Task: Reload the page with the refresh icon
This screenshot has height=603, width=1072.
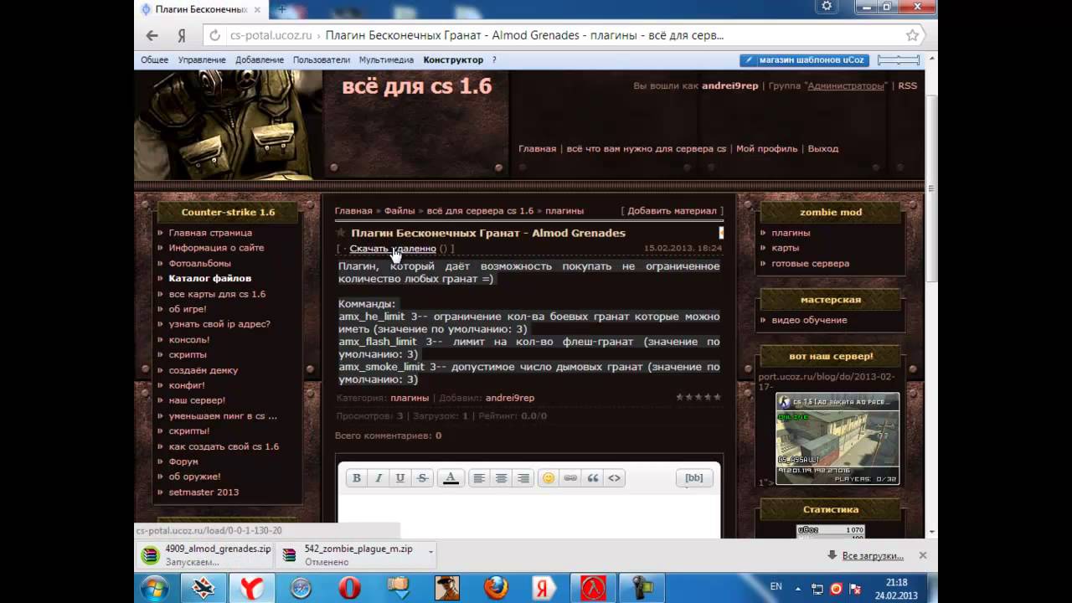Action: pyautogui.click(x=215, y=36)
